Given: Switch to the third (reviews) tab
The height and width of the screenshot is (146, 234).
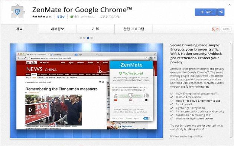Looking at the screenshot, I should coord(95,29).
